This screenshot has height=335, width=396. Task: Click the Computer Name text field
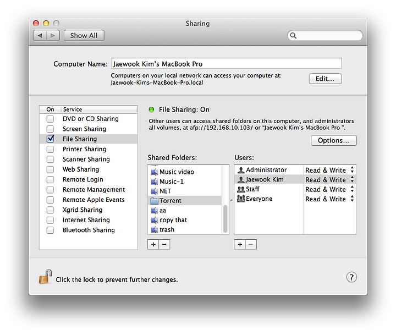[x=227, y=63]
